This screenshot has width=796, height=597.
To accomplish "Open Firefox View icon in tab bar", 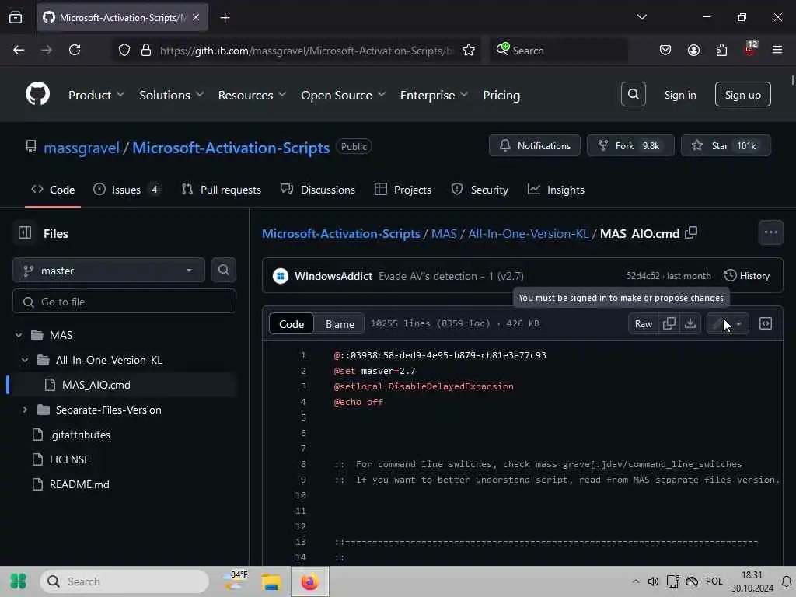I will click(x=16, y=18).
